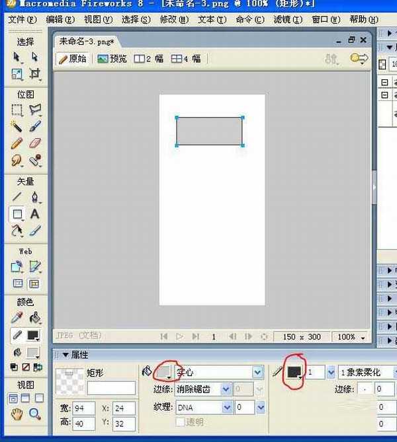Screen dimensions: 397x442
Task: Switch to the 预览 view tab
Action: [112, 59]
